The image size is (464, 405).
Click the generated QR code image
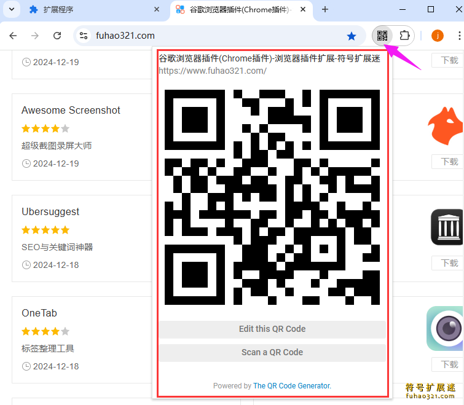[x=272, y=197]
